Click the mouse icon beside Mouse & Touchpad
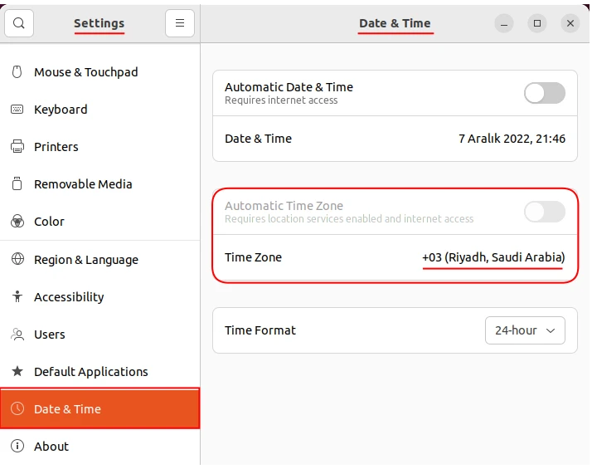Image resolution: width=592 pixels, height=469 pixels. [x=17, y=72]
